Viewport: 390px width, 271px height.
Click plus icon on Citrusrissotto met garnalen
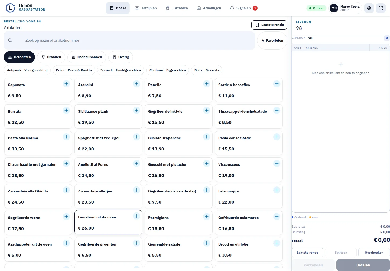(66, 163)
